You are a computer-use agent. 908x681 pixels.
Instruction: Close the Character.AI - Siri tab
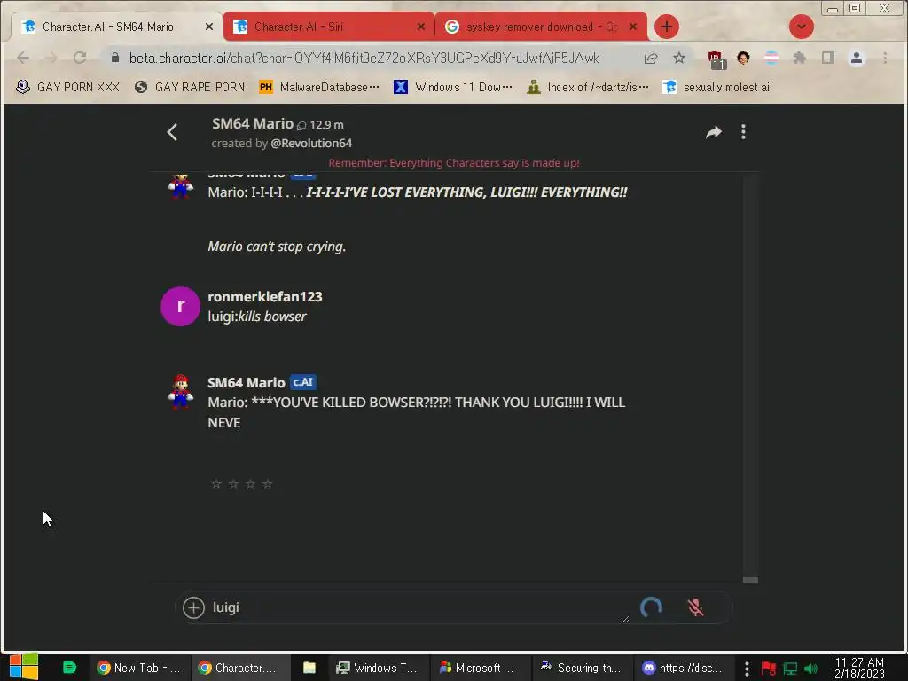click(421, 27)
